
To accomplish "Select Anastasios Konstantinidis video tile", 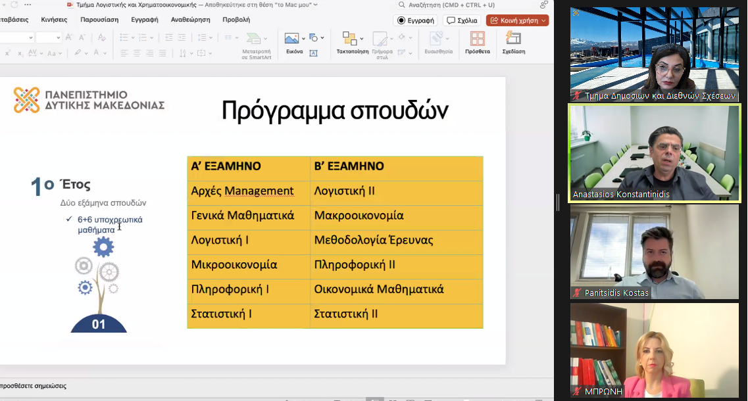I will pos(655,154).
